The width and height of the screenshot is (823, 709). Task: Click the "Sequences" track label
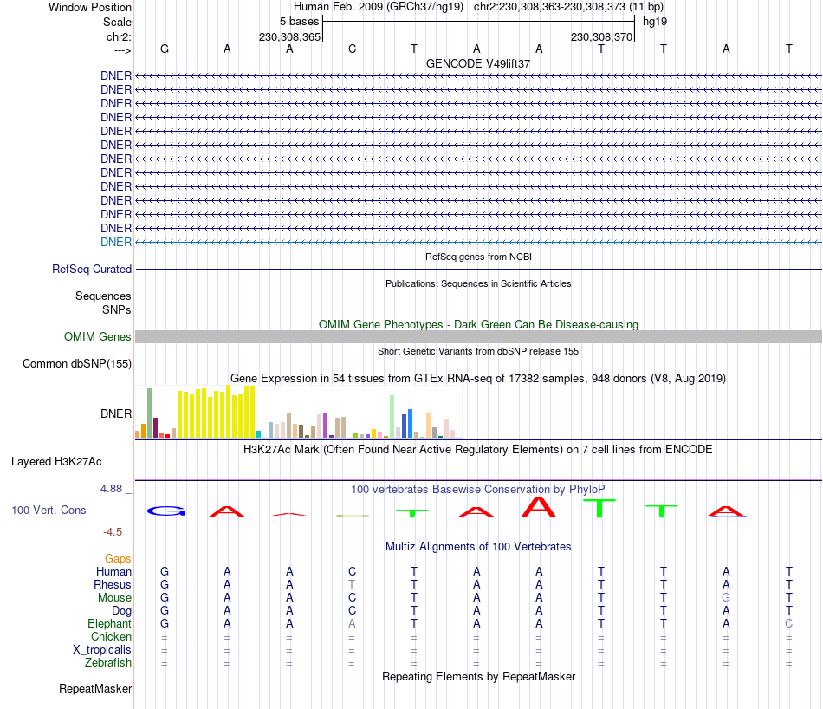coord(103,296)
